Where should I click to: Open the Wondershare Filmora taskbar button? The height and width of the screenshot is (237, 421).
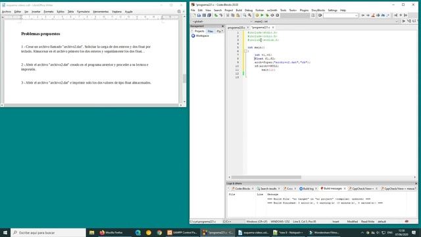pos(324,232)
